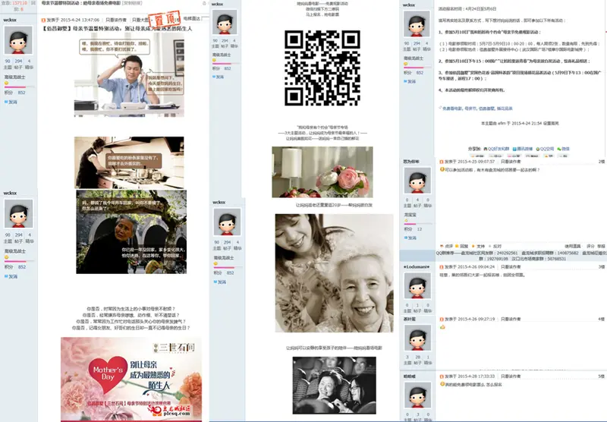Click 使用道具 under the 2楼 reply
Image resolution: width=607 pixels, height=422 pixels.
pos(572,246)
